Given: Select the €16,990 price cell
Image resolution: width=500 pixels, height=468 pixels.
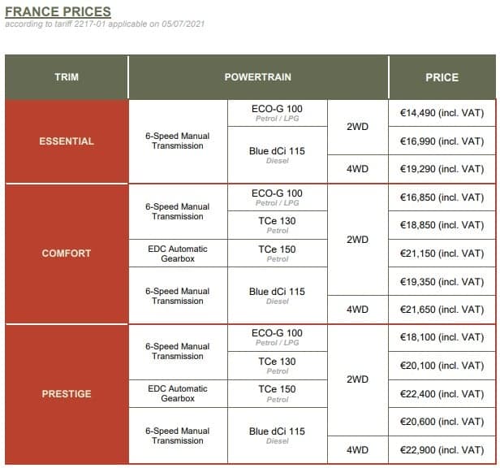Looking at the screenshot, I should (442, 141).
